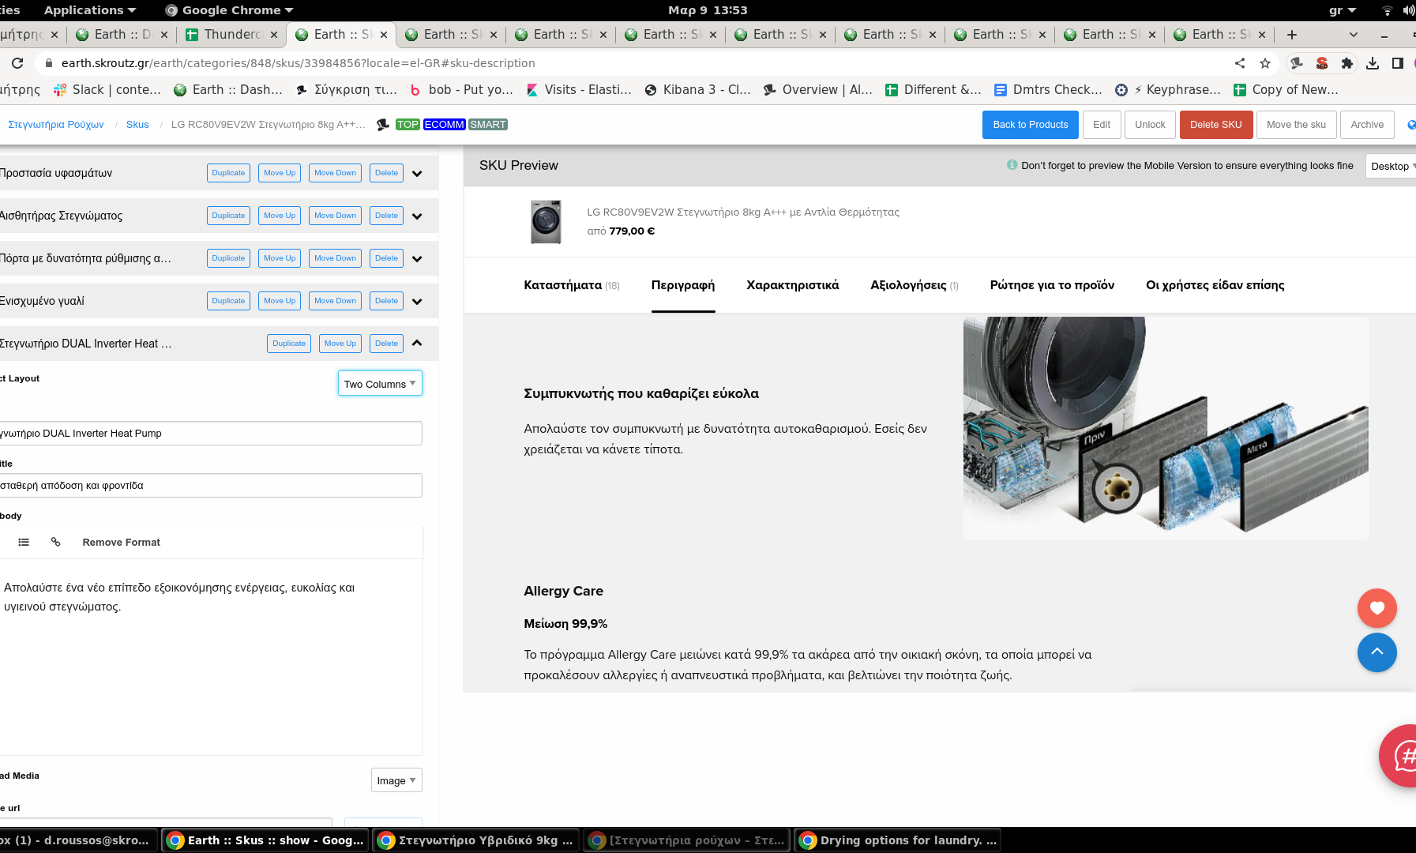Click the Edit button
The image size is (1416, 853).
[x=1102, y=125]
